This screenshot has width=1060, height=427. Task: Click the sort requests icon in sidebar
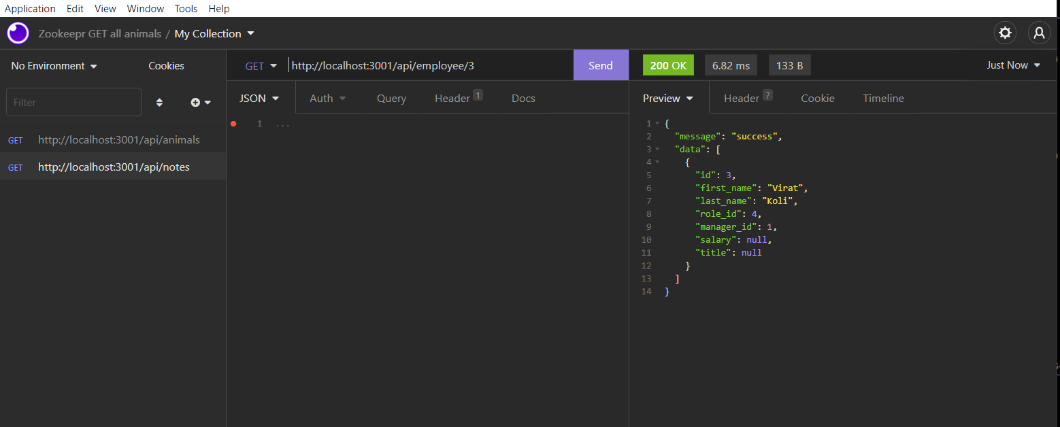(x=159, y=102)
